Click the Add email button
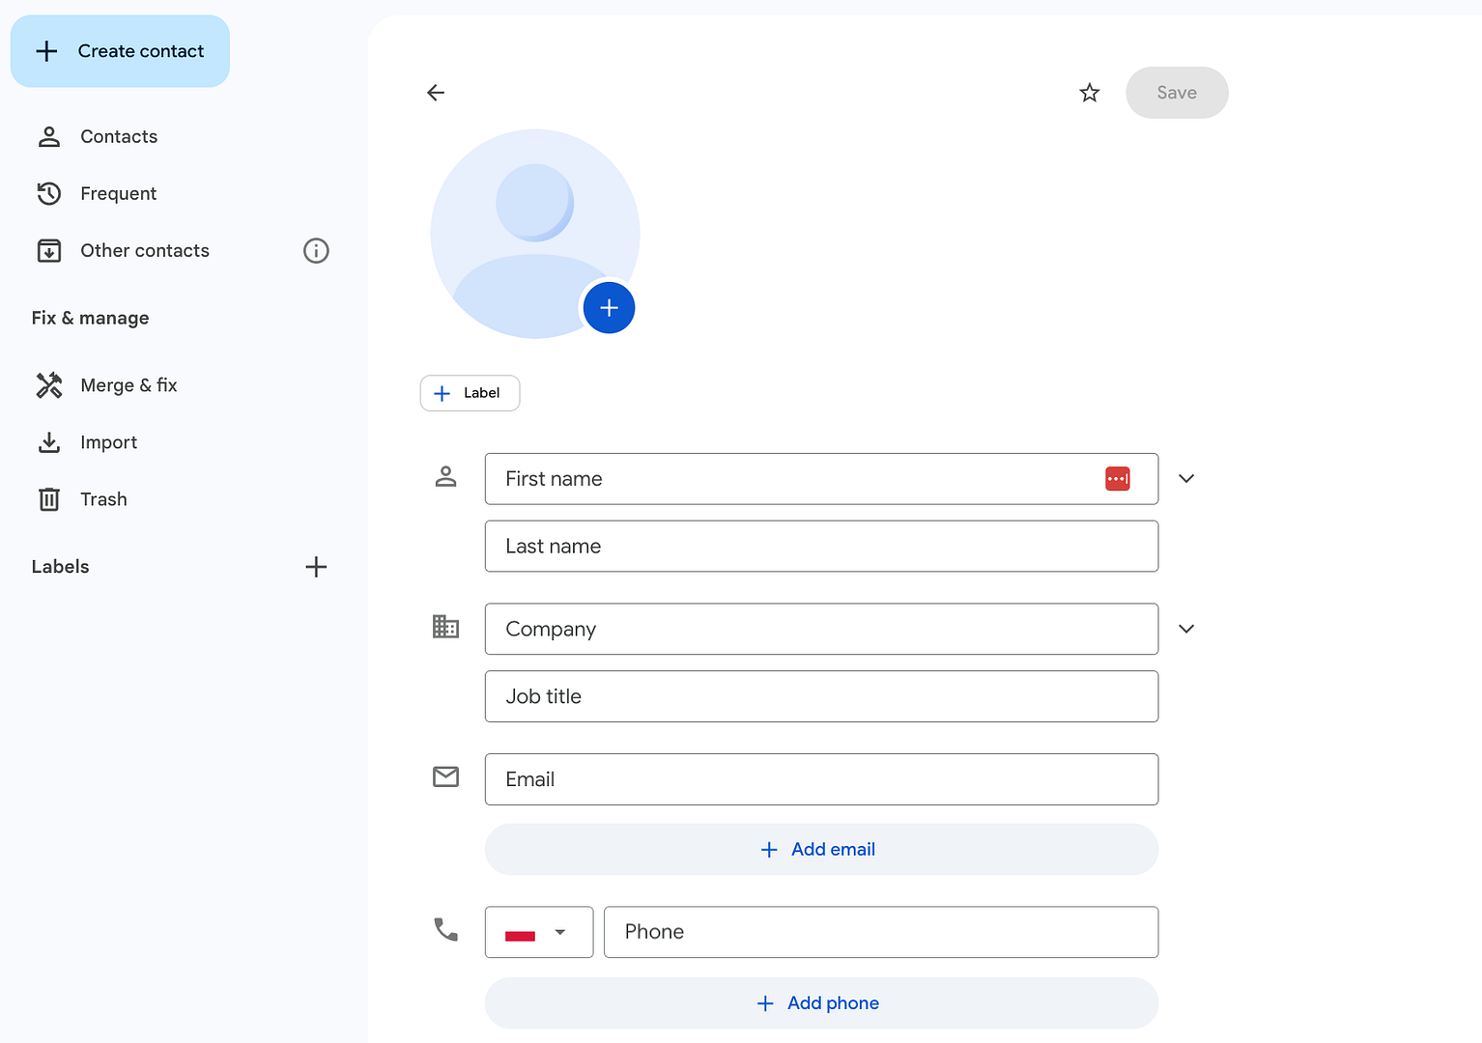The height and width of the screenshot is (1043, 1482). click(x=820, y=850)
